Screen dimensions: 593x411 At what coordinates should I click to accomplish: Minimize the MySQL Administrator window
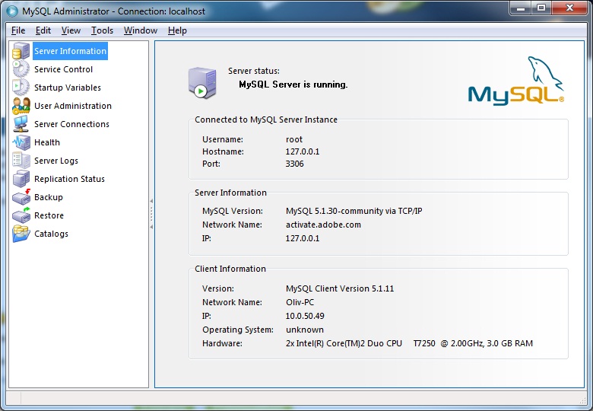(x=520, y=8)
